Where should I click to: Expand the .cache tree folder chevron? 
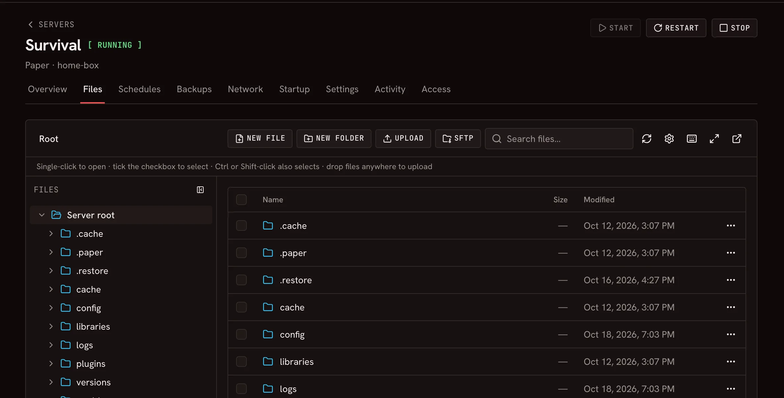(x=51, y=233)
